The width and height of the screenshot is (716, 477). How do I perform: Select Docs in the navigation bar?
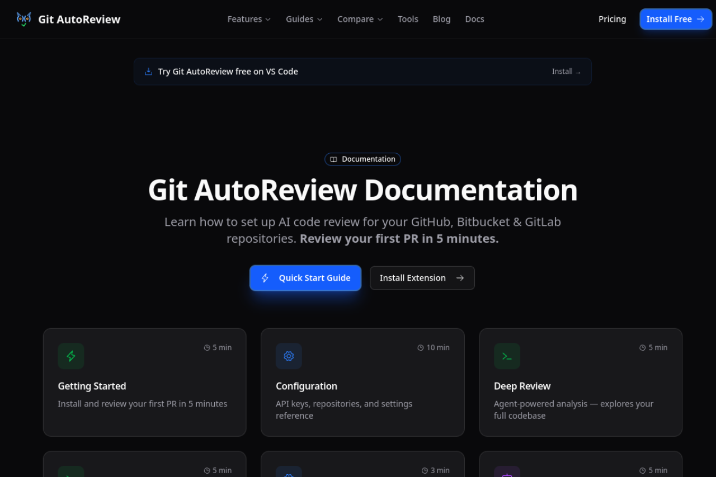point(474,18)
